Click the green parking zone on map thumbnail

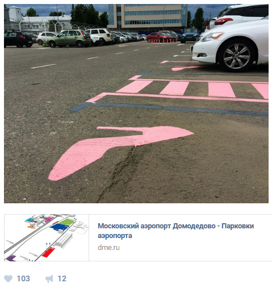click(67, 222)
